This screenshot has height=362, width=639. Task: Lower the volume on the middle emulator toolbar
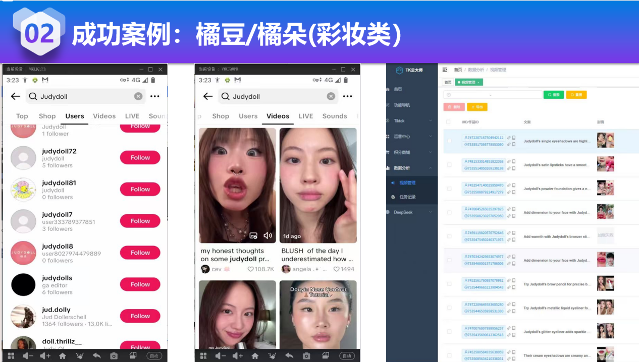(x=221, y=356)
